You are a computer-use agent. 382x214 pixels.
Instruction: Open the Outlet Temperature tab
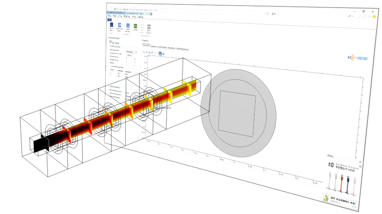click(x=183, y=48)
